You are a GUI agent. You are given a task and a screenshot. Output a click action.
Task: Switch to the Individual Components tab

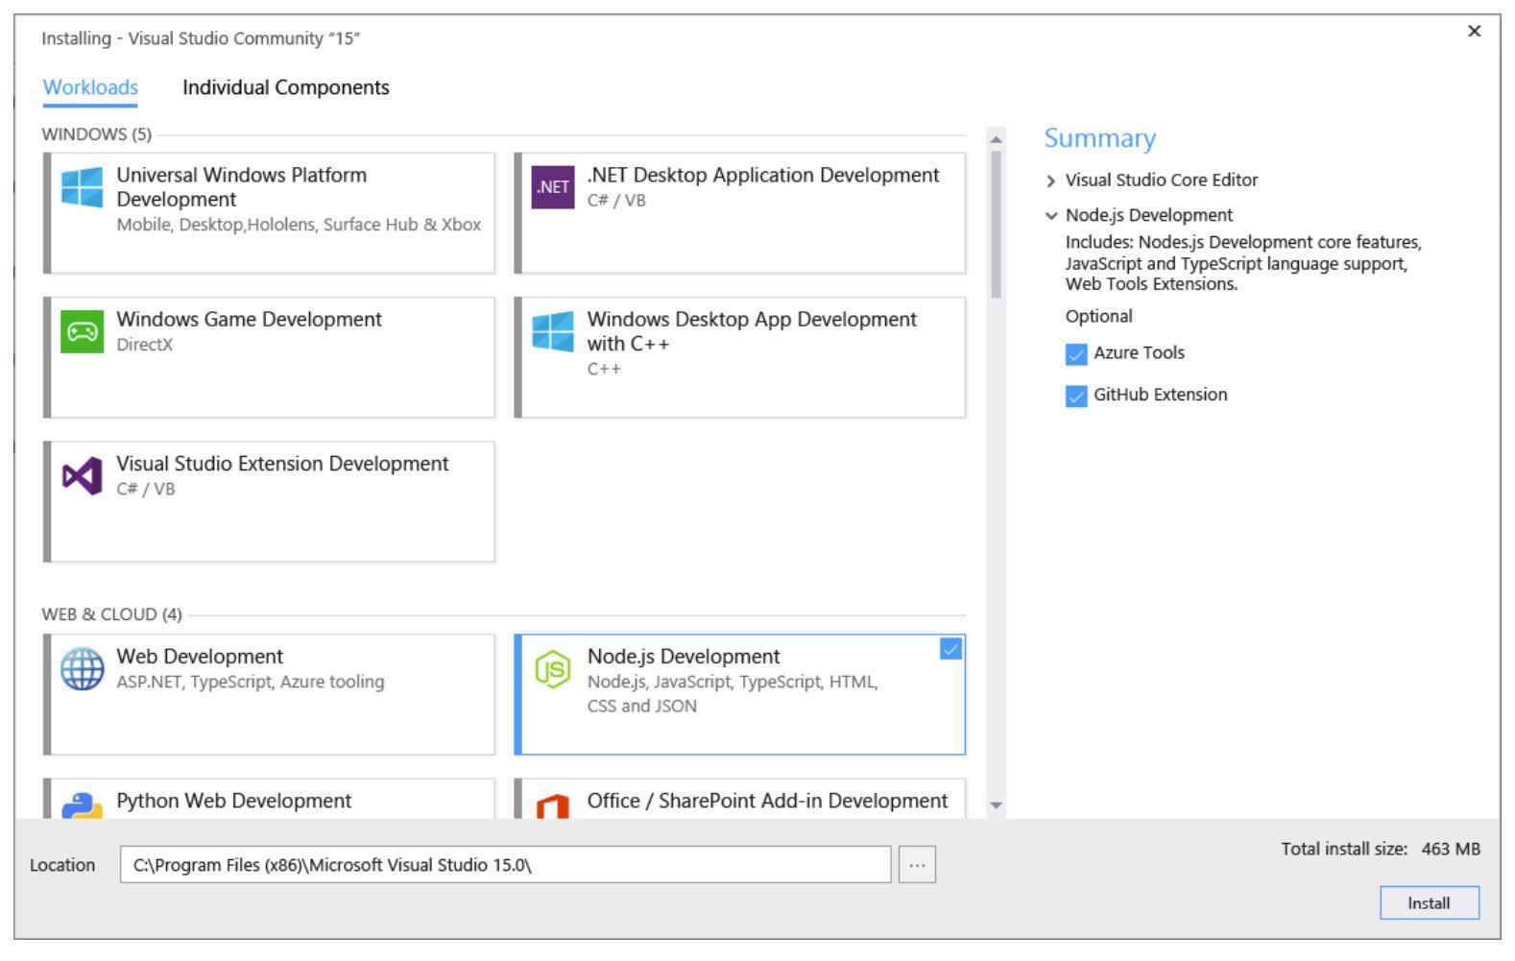(285, 87)
